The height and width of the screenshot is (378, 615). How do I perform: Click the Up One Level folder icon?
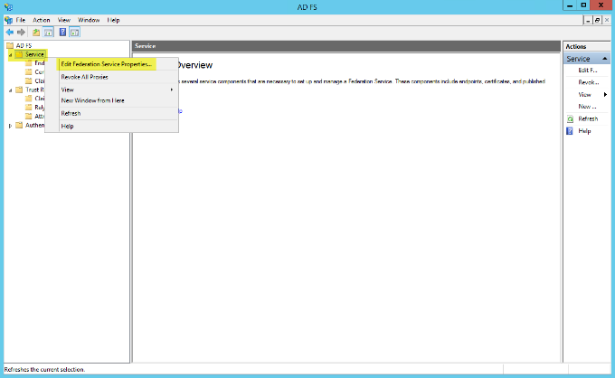[x=36, y=32]
